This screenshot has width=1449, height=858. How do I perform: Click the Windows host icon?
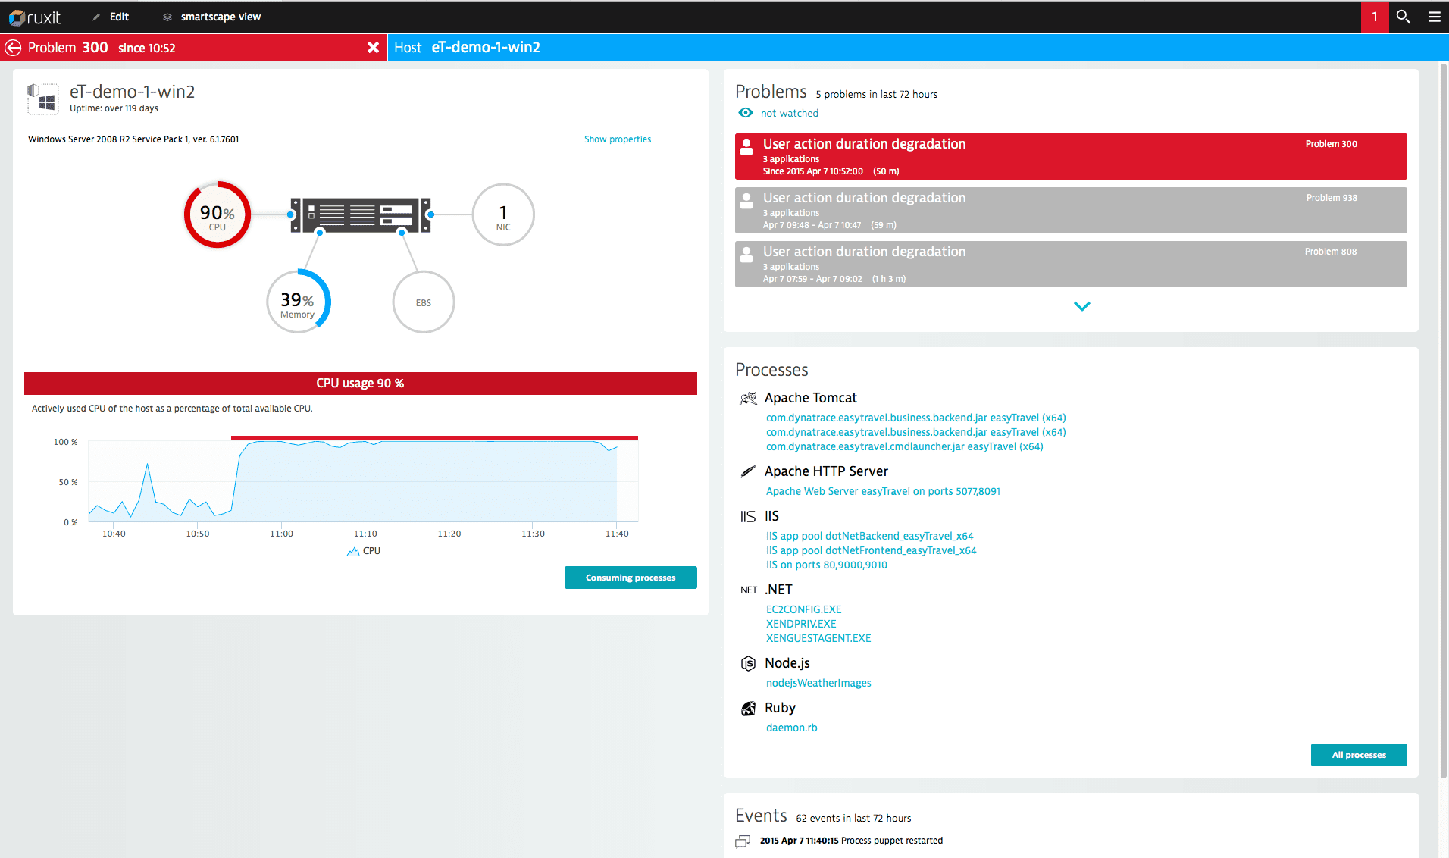click(x=43, y=99)
